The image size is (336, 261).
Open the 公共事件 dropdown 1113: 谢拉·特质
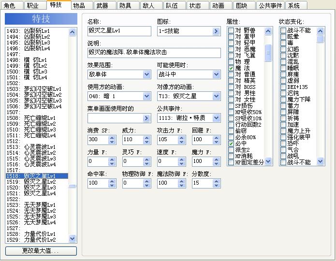tap(216, 118)
